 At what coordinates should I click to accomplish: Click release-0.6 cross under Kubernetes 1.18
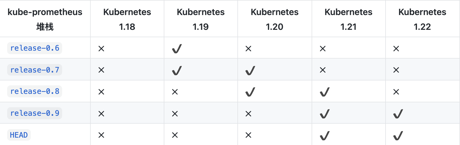tap(101, 49)
